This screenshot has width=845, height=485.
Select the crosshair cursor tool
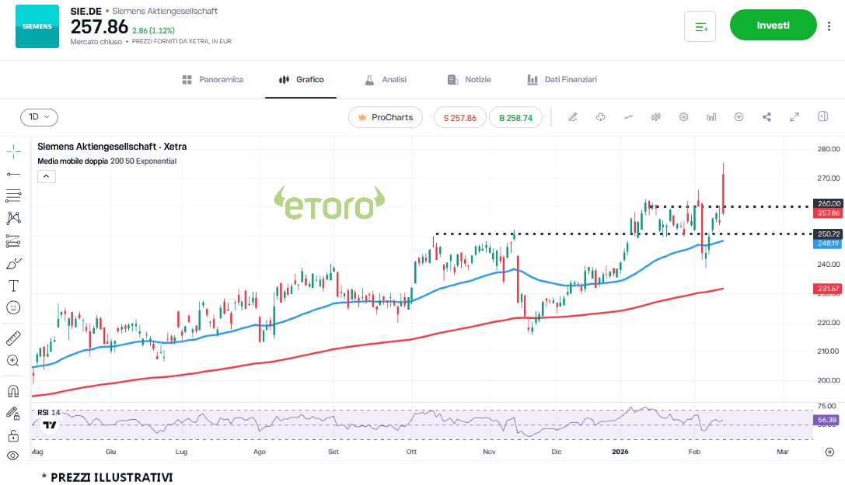pyautogui.click(x=13, y=151)
